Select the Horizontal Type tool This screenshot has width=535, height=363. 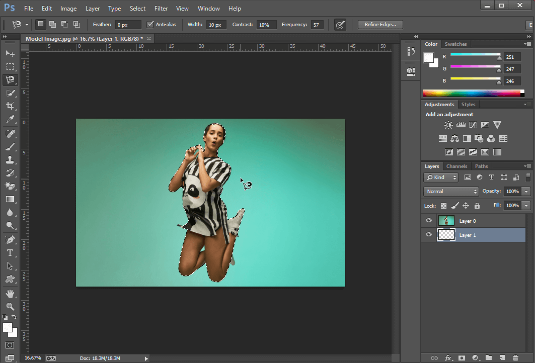click(10, 253)
